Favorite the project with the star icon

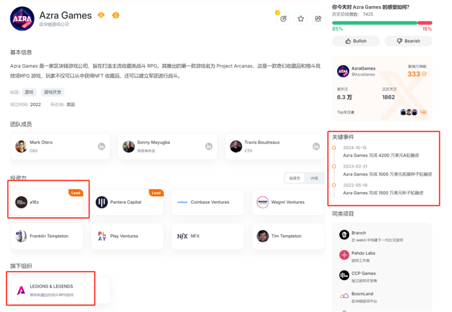point(301,19)
